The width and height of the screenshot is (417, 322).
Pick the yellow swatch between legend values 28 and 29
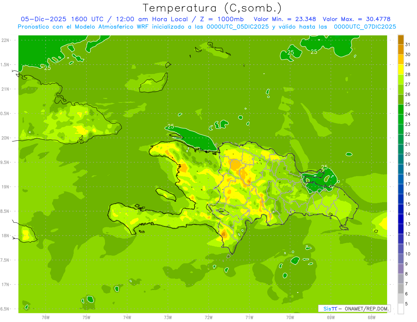(401, 69)
